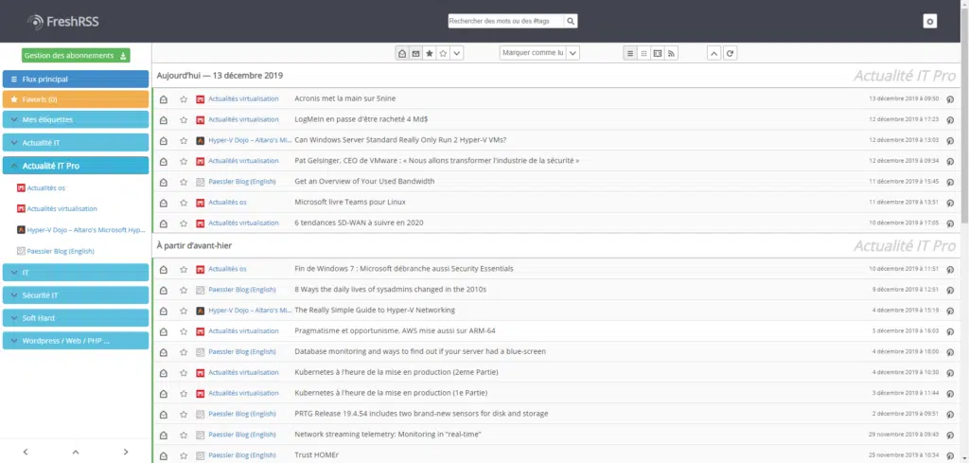The image size is (969, 463).
Task: Jump to top using bottom up arrow
Action: [76, 452]
